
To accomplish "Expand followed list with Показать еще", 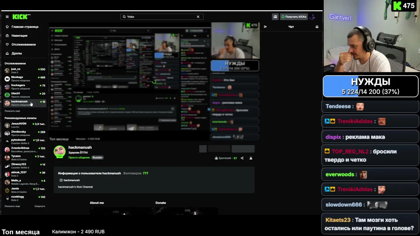I will pos(12,111).
